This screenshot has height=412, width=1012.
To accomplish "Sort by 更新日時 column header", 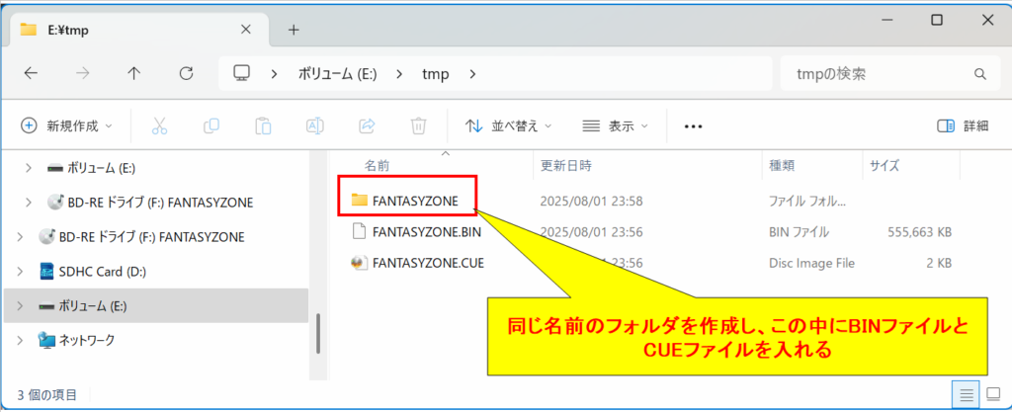I will click(x=566, y=165).
